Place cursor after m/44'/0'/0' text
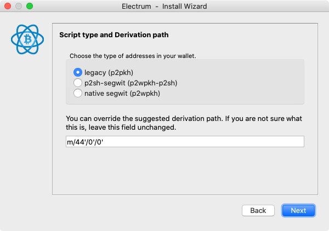 [x=104, y=142]
